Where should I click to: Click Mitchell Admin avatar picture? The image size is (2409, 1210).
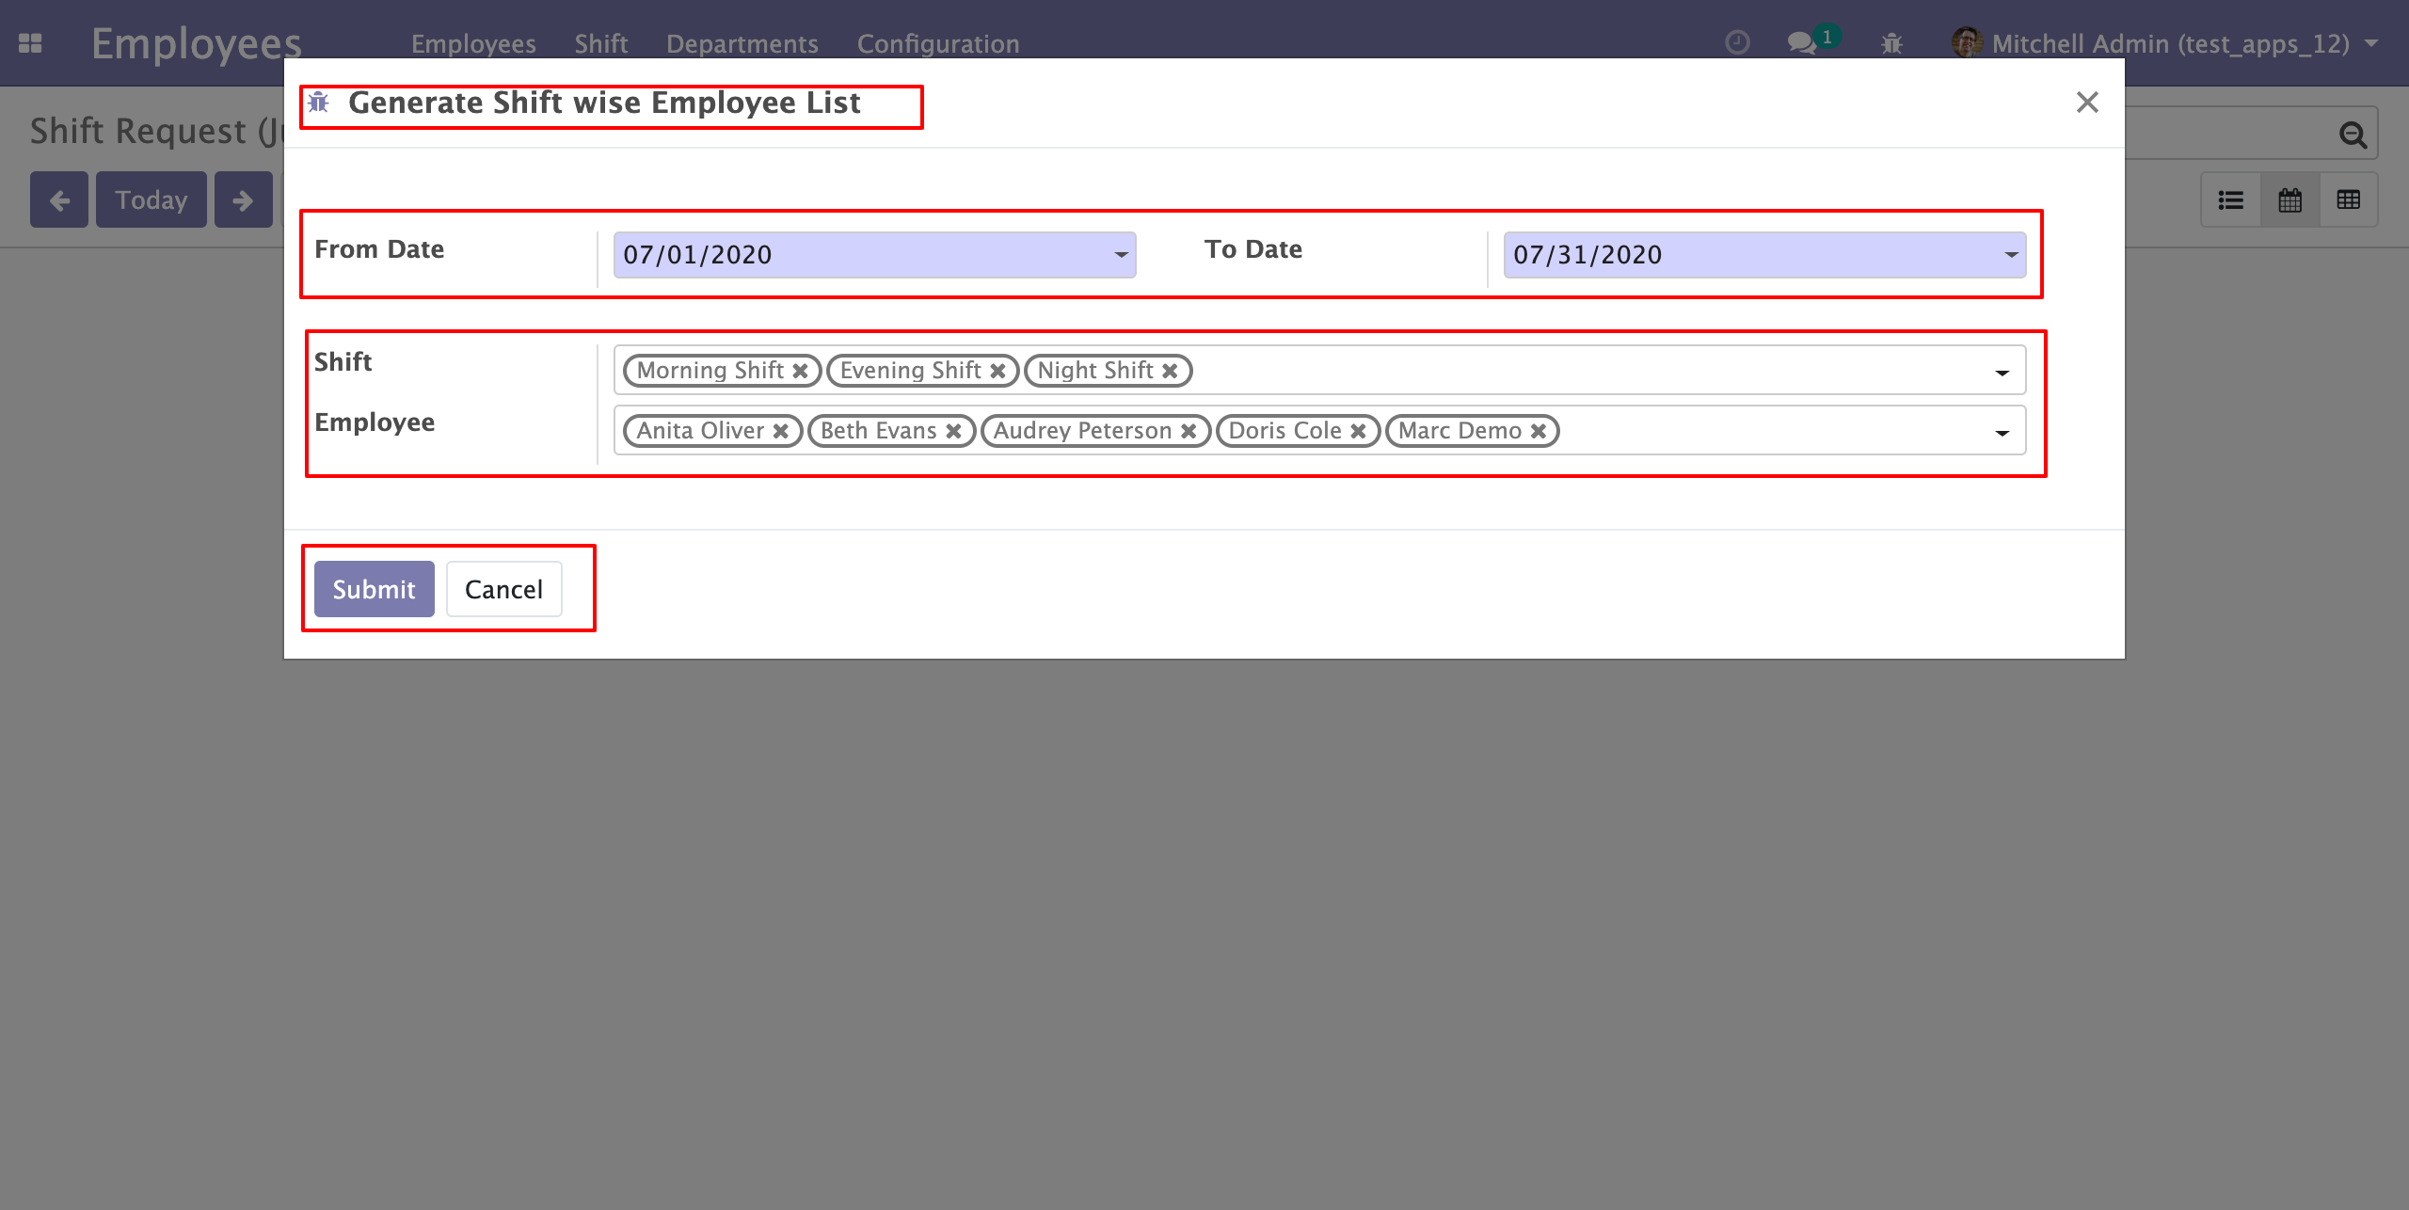1967,43
